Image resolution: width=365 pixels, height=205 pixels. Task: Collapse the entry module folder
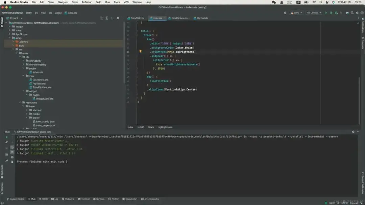click(x=10, y=38)
